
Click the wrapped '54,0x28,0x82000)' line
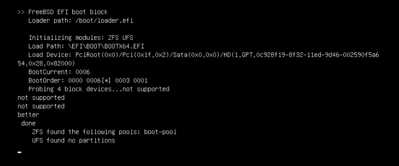coord(46,63)
